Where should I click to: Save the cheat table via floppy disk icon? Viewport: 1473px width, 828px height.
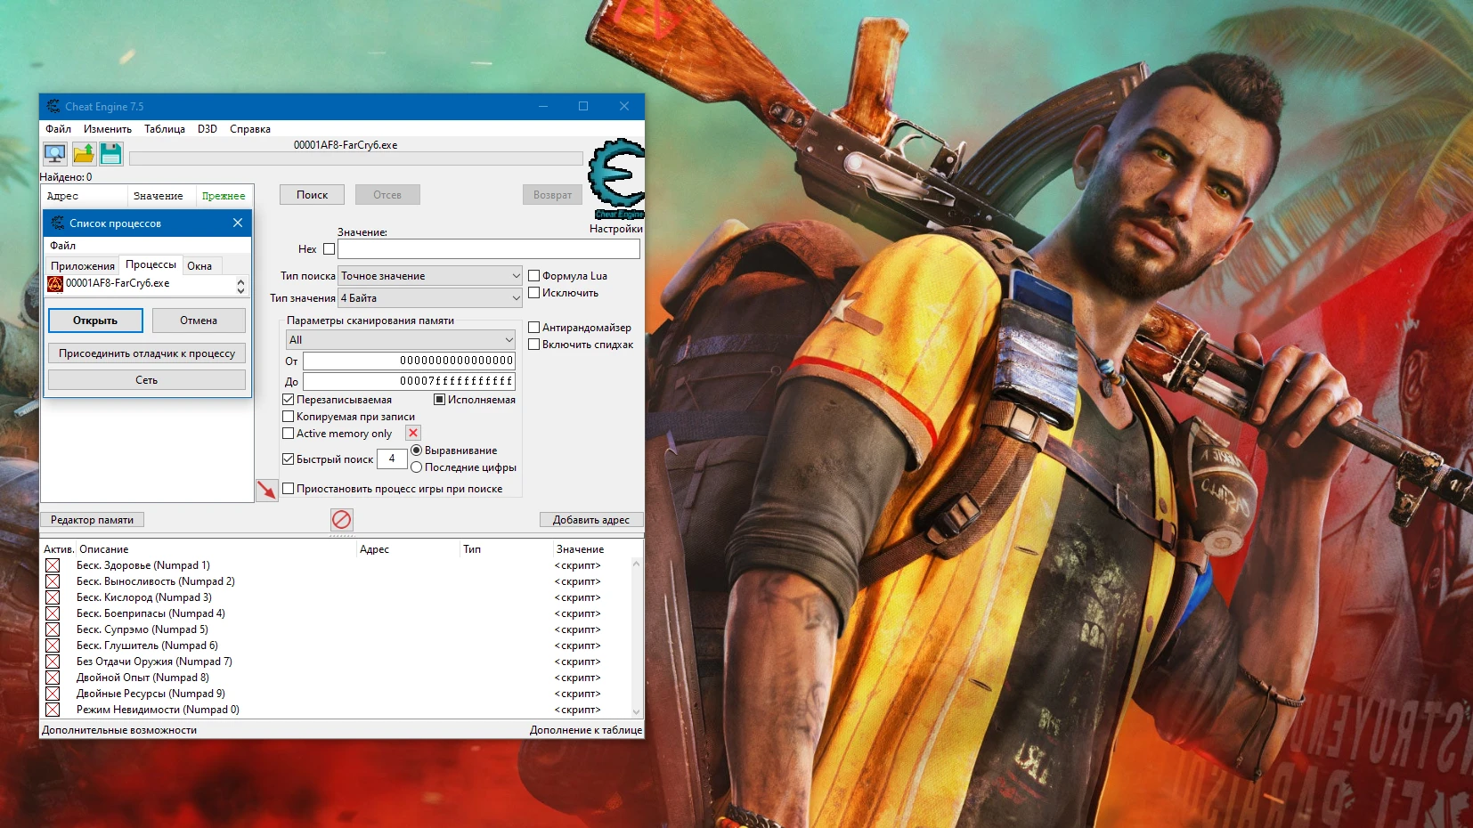click(110, 154)
